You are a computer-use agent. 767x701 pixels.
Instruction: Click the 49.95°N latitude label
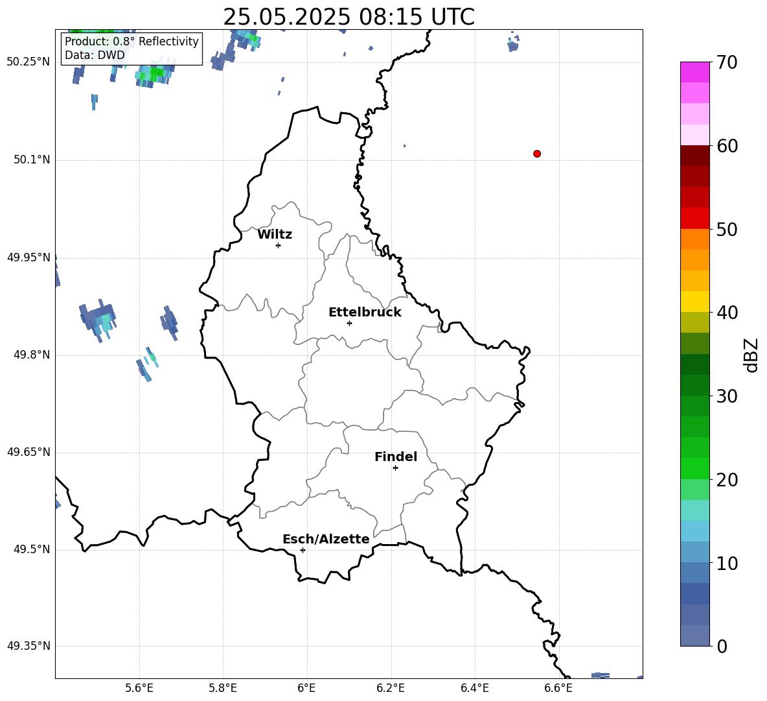(29, 257)
